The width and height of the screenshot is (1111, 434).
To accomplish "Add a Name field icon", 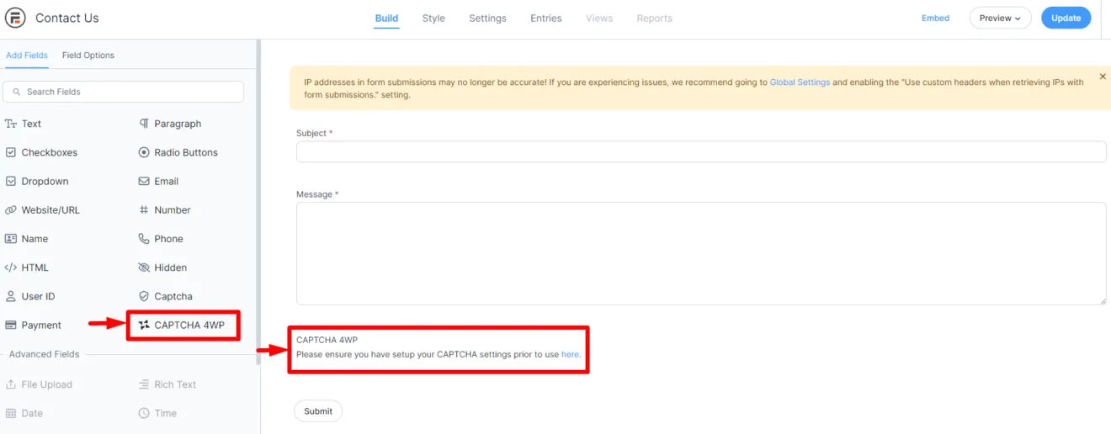I will coord(11,239).
